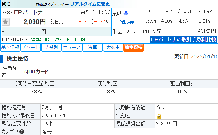
Task: Click the 貸借 label
Action: click(x=6, y=4)
